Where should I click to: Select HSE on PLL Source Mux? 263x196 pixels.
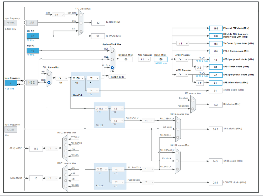49,83
